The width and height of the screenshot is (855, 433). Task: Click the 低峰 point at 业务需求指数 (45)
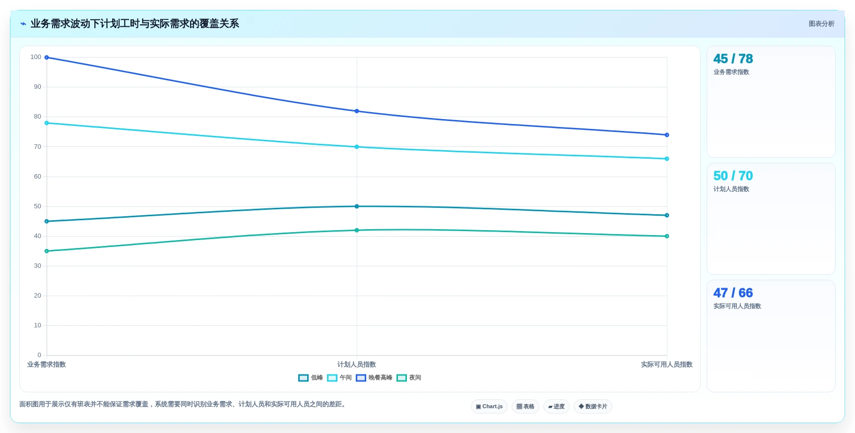point(47,221)
